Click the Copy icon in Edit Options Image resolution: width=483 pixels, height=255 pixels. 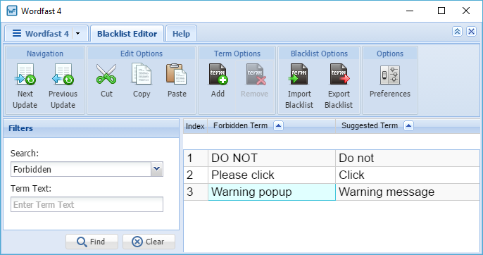pyautogui.click(x=142, y=74)
